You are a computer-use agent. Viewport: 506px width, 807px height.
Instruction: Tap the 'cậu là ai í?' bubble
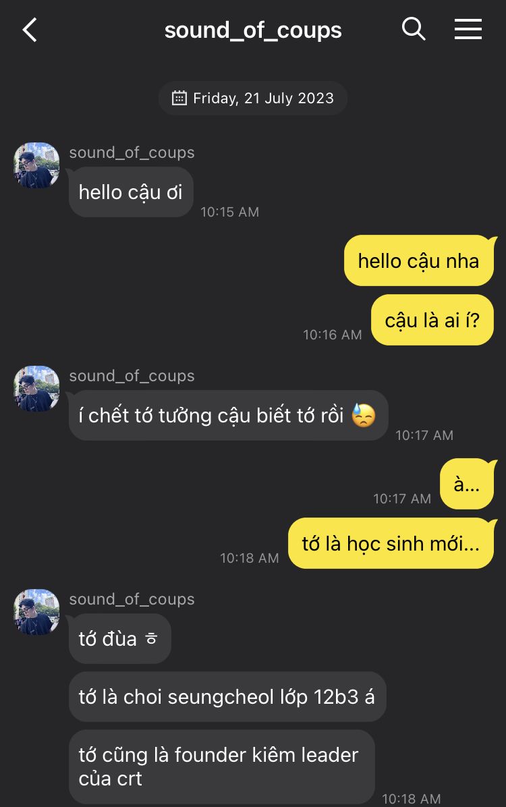coord(432,321)
